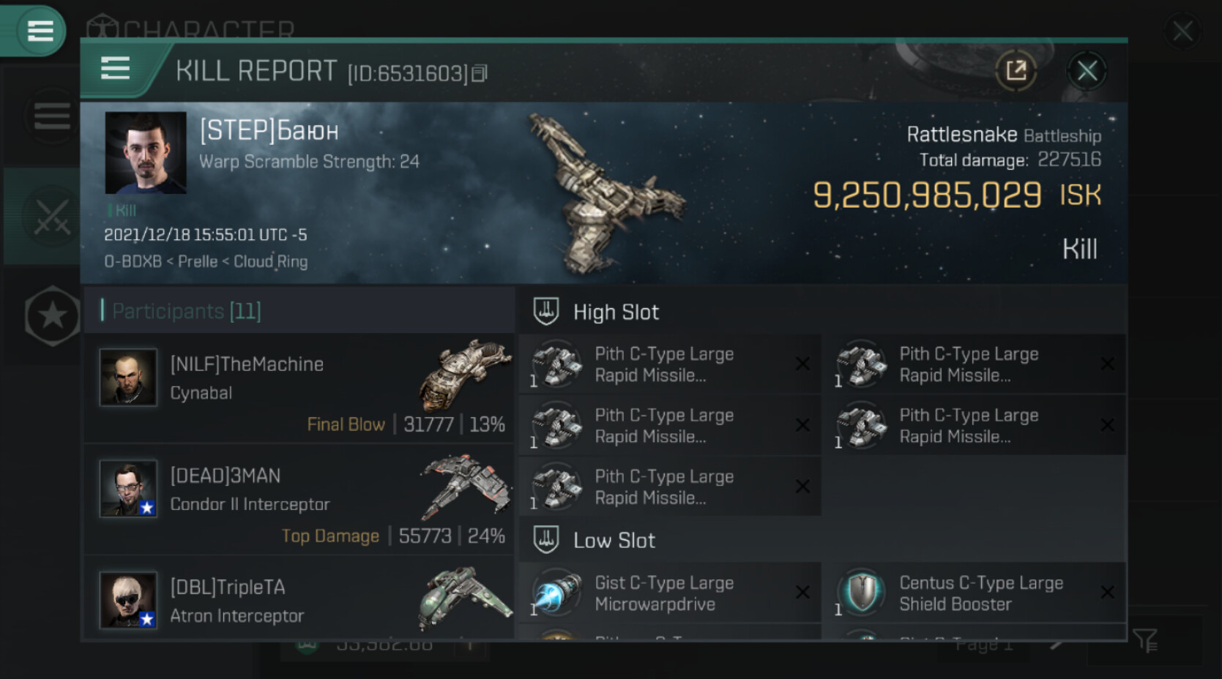Expand the Participants [11] section
The width and height of the screenshot is (1222, 679).
[x=186, y=312]
